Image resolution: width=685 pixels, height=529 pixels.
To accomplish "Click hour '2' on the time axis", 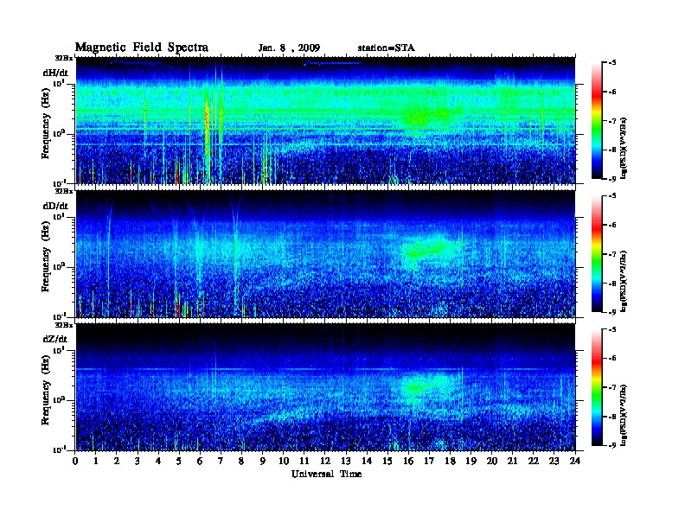I will [117, 461].
